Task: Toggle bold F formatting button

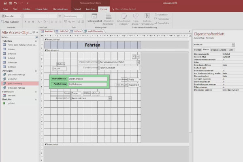Action: point(26,22)
